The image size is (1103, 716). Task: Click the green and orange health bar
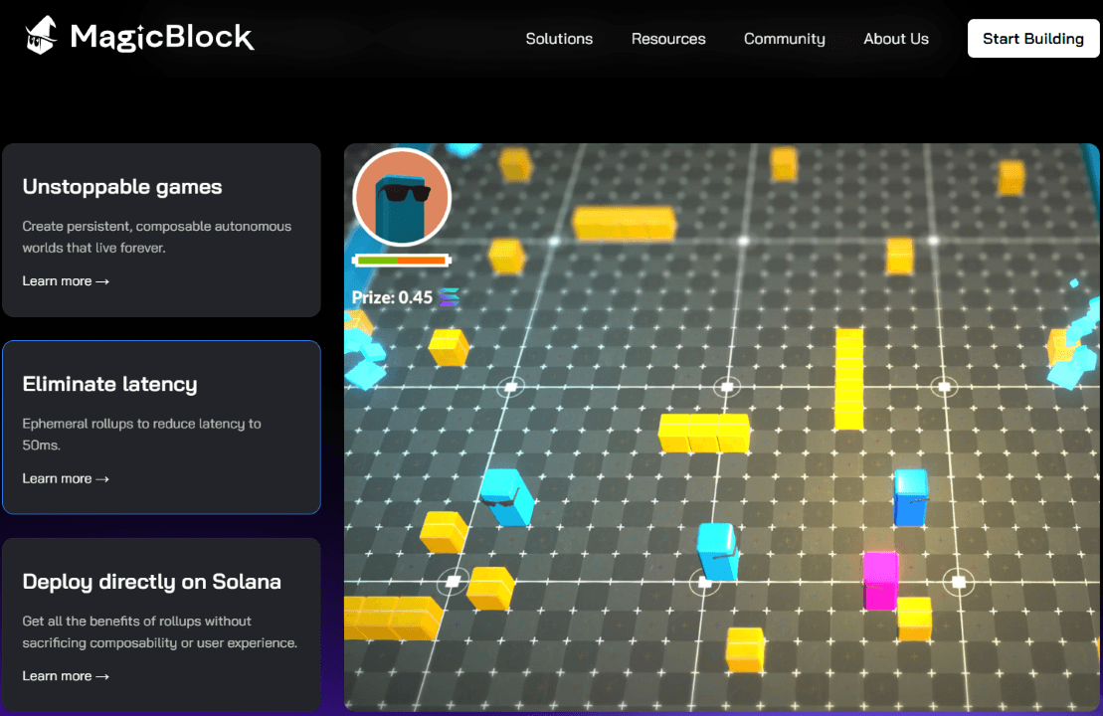click(402, 261)
